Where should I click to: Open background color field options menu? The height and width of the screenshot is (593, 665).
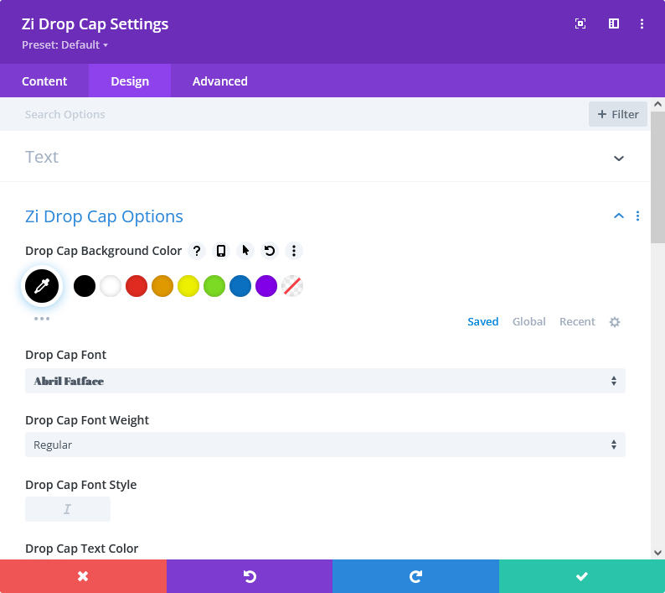[x=293, y=251]
